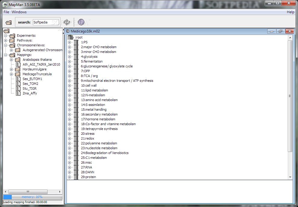The width and height of the screenshot is (298, 207).
Task: Expand 26:misc bin
Action: tap(69, 162)
